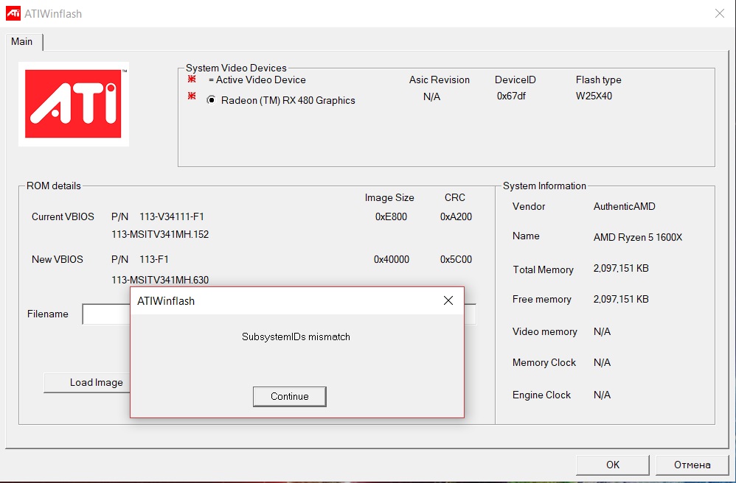Image resolution: width=736 pixels, height=483 pixels.
Task: Click the Asic Revision N/A value
Action: [x=432, y=96]
